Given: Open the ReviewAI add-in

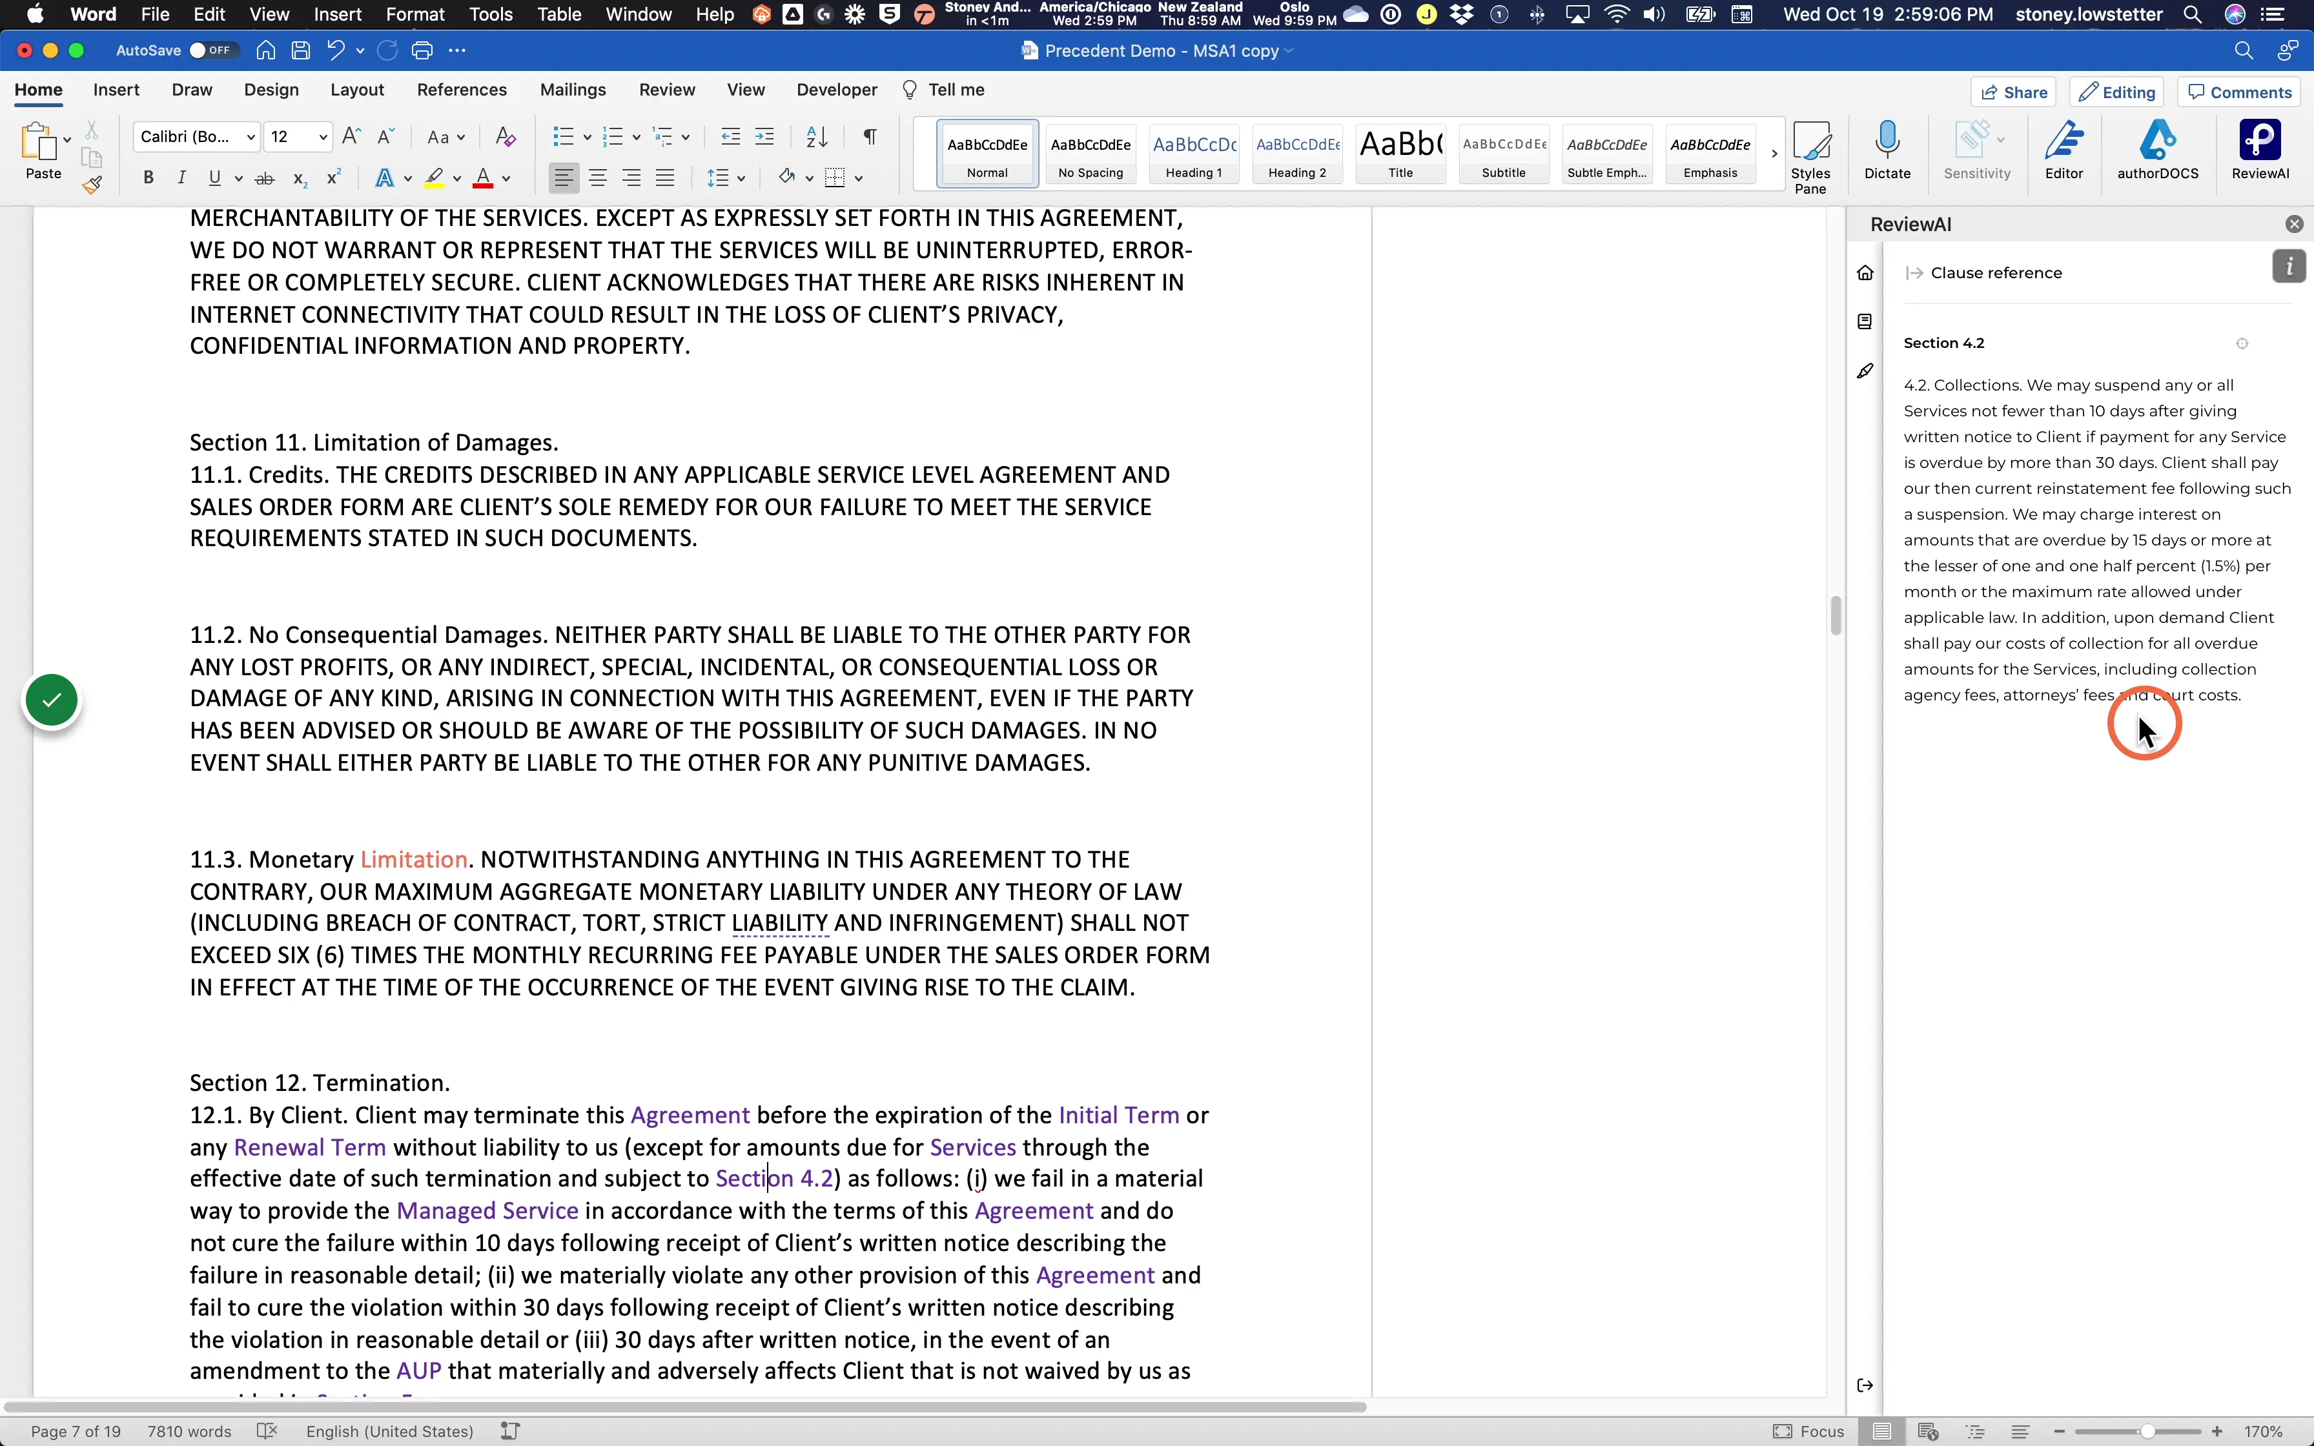Looking at the screenshot, I should [2260, 150].
